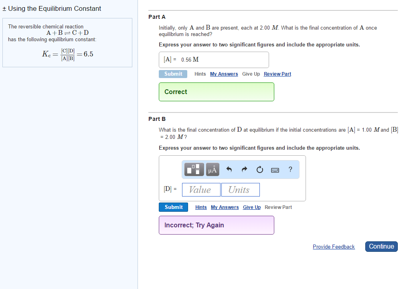
Task: Click Hints text in Part A
Action: tap(200, 74)
